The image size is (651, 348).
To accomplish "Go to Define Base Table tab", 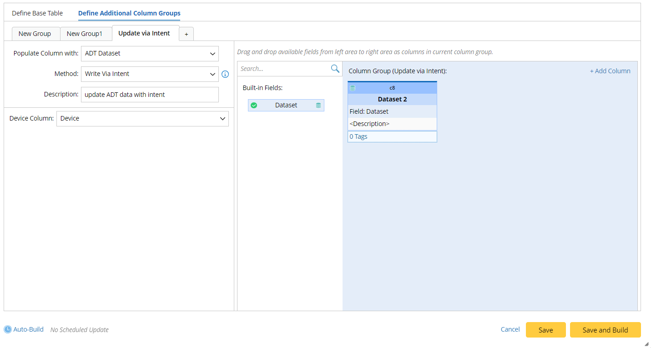I will coord(37,13).
